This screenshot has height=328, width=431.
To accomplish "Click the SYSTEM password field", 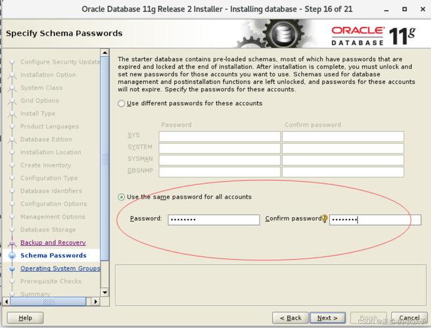I will pos(219,148).
